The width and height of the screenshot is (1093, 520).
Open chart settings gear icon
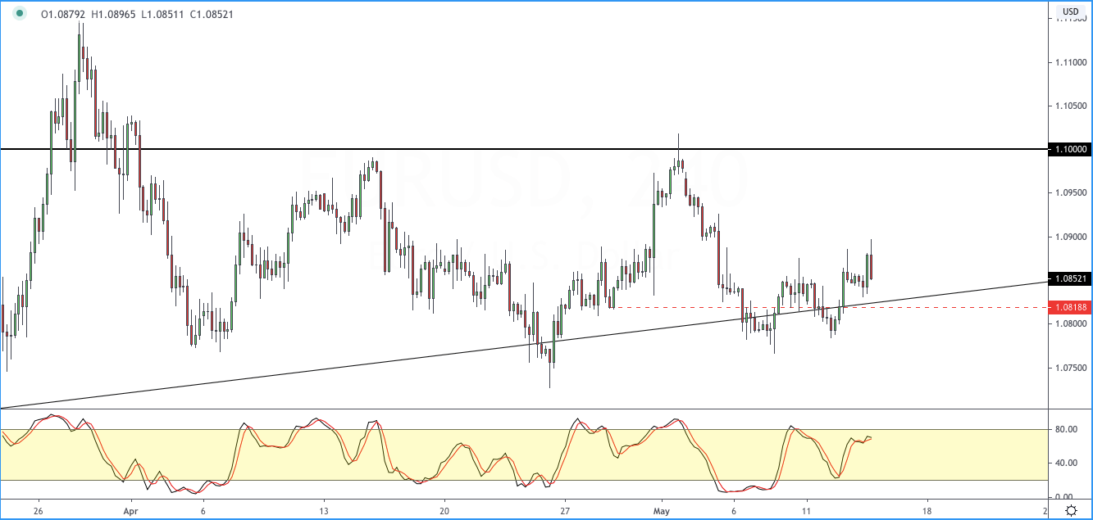1071,509
